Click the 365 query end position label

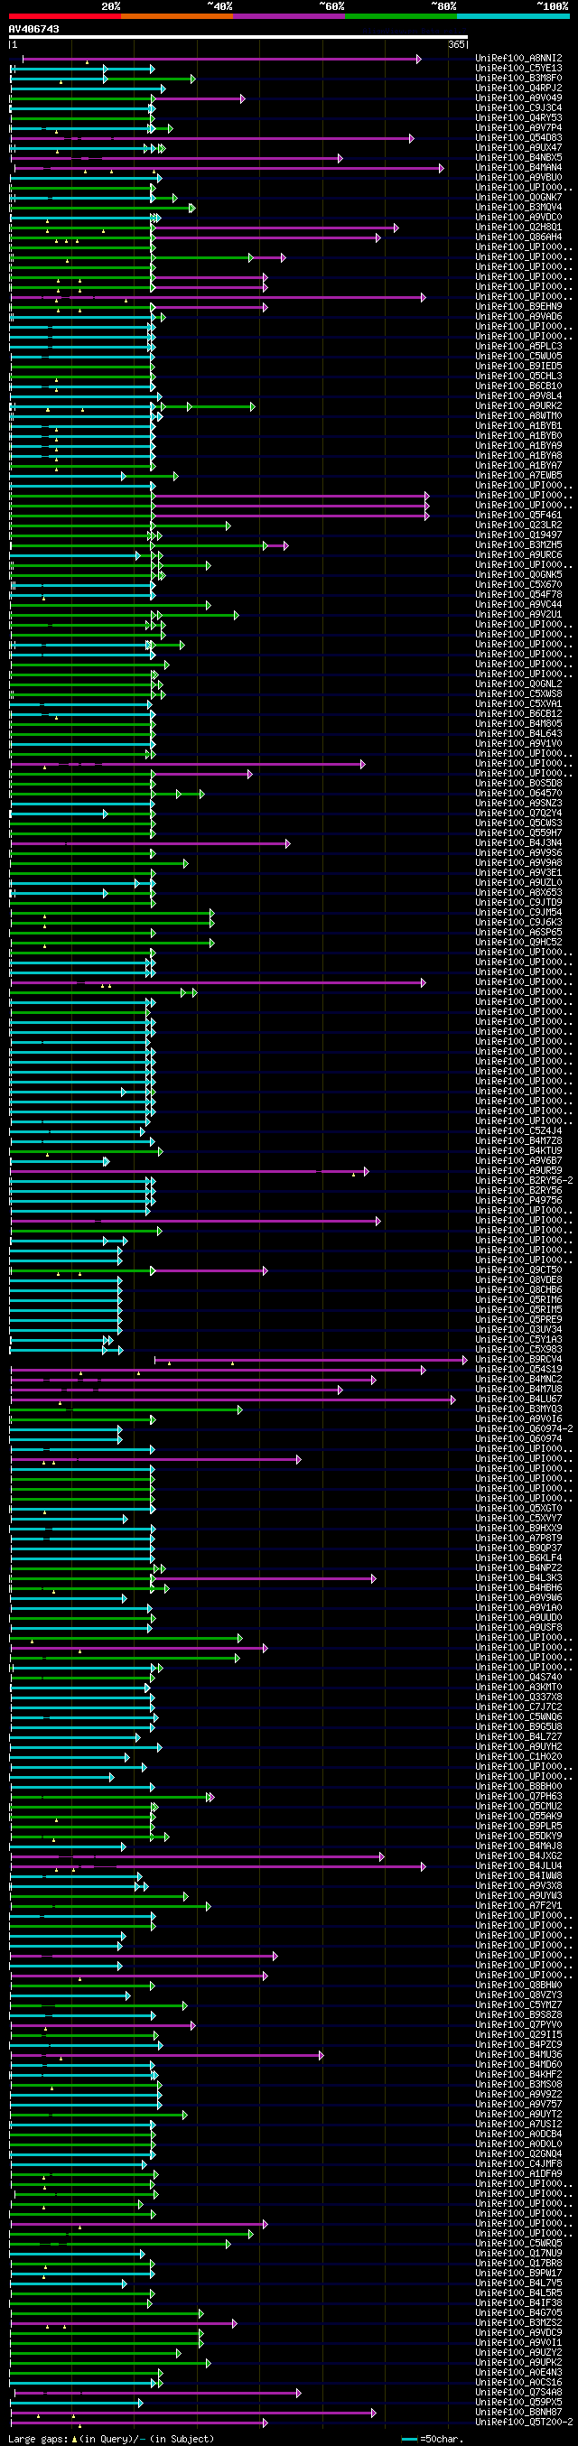(456, 44)
